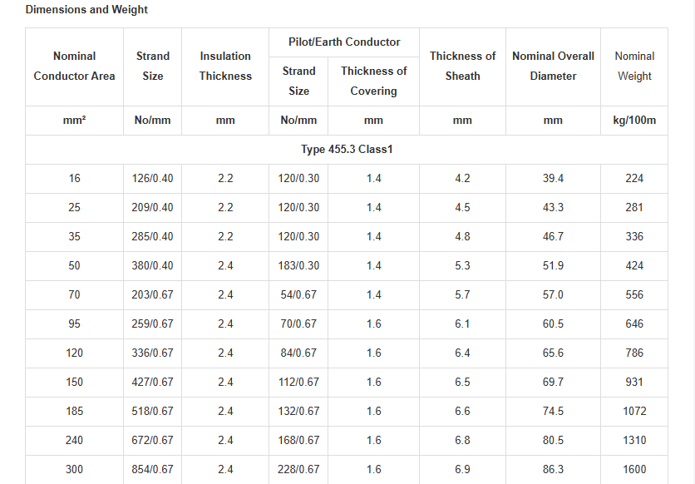Select the 168/0.67 pilot strand cell
The height and width of the screenshot is (484, 695).
coord(298,441)
